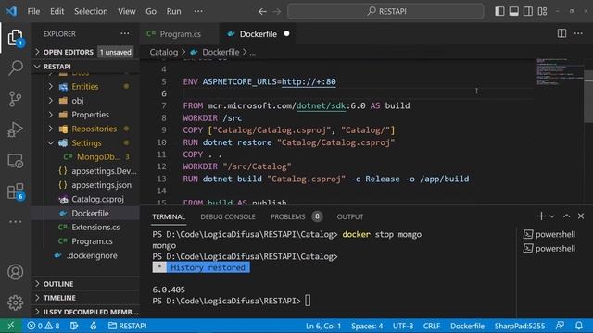Customize the editor layout
This screenshot has width=593, height=333.
(542, 11)
